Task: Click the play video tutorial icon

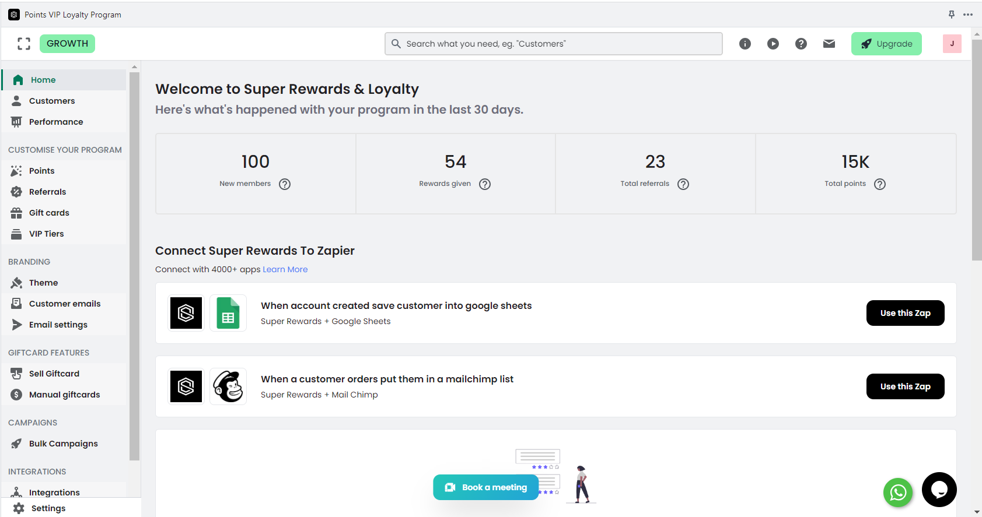Action: coord(773,44)
